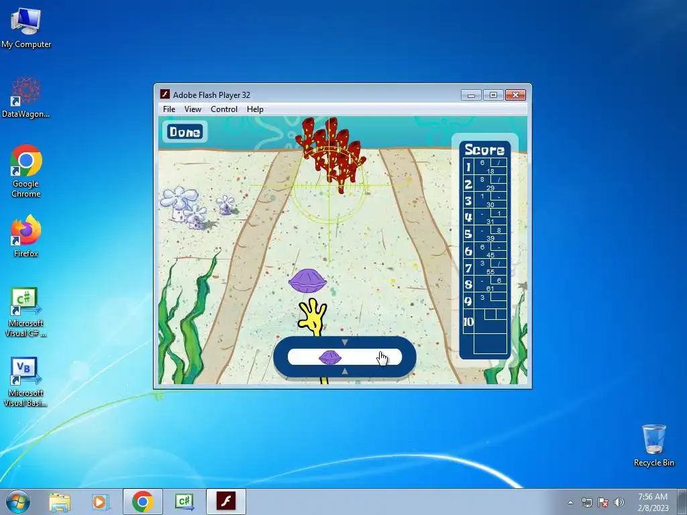Click the Score panel heading
The image size is (687, 515).
click(x=484, y=150)
